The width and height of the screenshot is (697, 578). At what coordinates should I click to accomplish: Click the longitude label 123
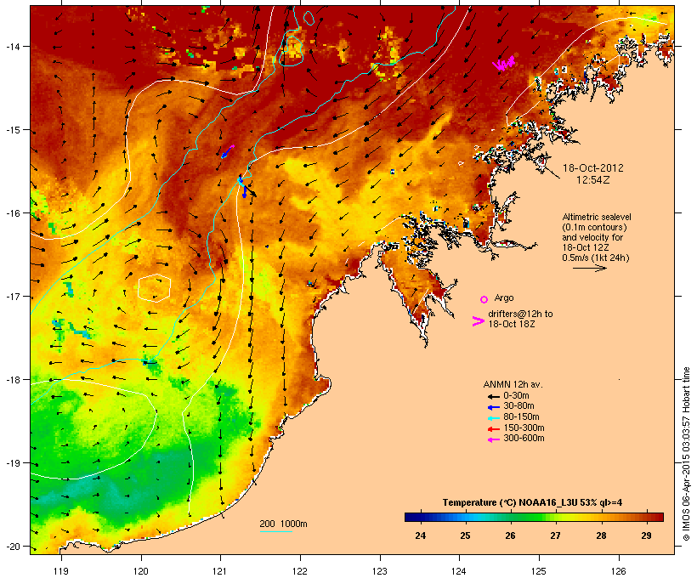tap(380, 571)
